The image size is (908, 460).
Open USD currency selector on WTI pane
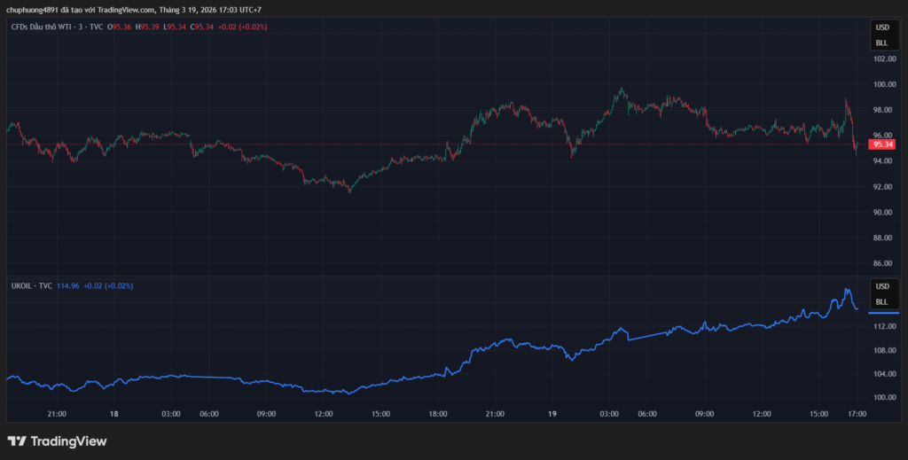[881, 27]
